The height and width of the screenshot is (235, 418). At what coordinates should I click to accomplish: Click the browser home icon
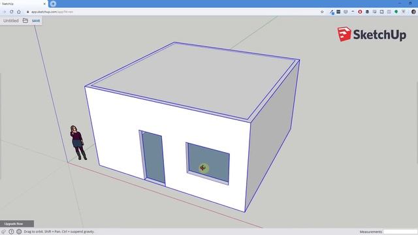tap(19, 12)
